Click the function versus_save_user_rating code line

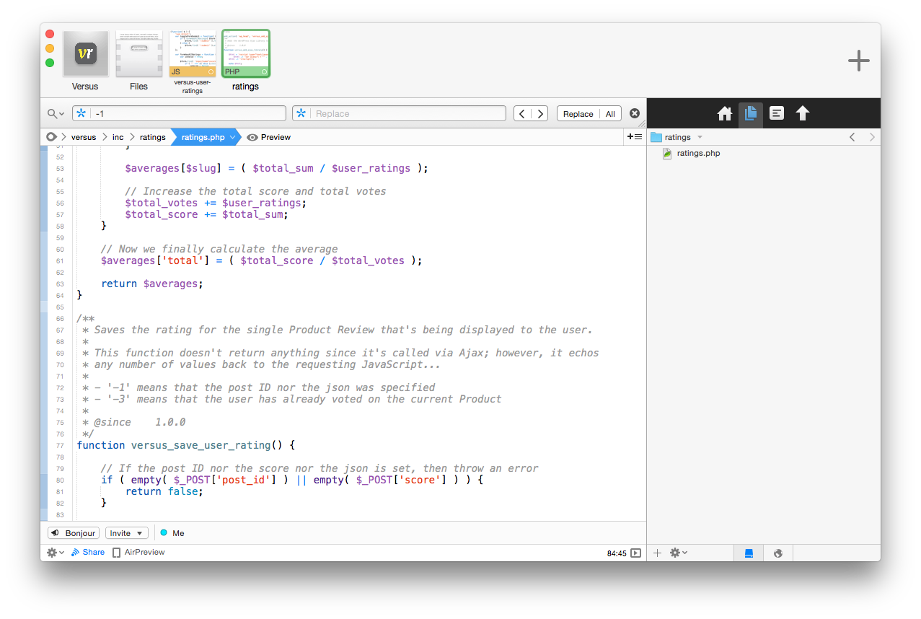coord(186,445)
